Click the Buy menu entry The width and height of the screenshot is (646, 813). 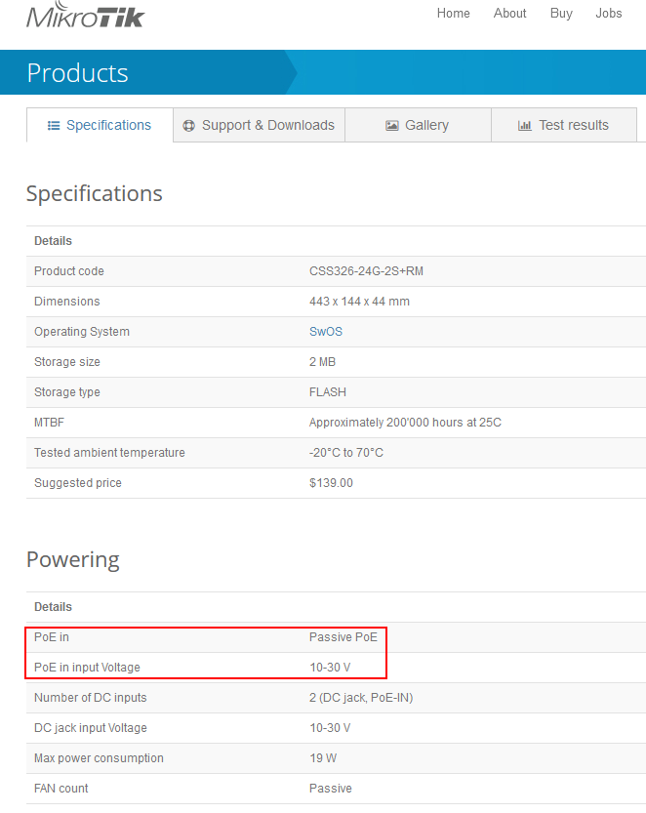point(561,14)
